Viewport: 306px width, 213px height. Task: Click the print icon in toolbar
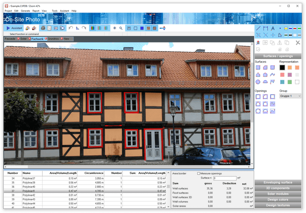(43, 28)
